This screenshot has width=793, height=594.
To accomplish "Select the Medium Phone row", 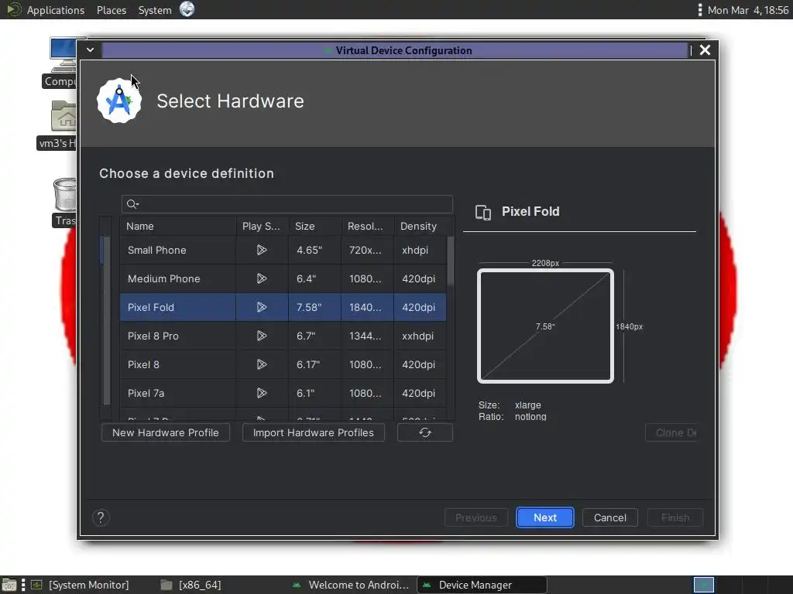I will [283, 278].
